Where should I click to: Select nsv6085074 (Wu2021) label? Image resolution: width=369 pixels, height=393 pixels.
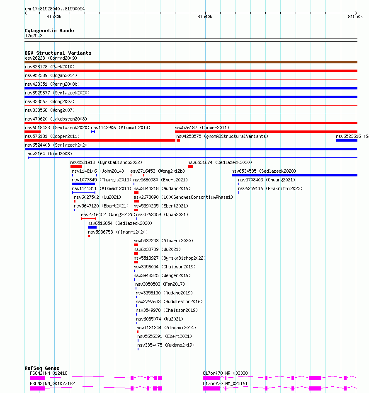pos(160,319)
